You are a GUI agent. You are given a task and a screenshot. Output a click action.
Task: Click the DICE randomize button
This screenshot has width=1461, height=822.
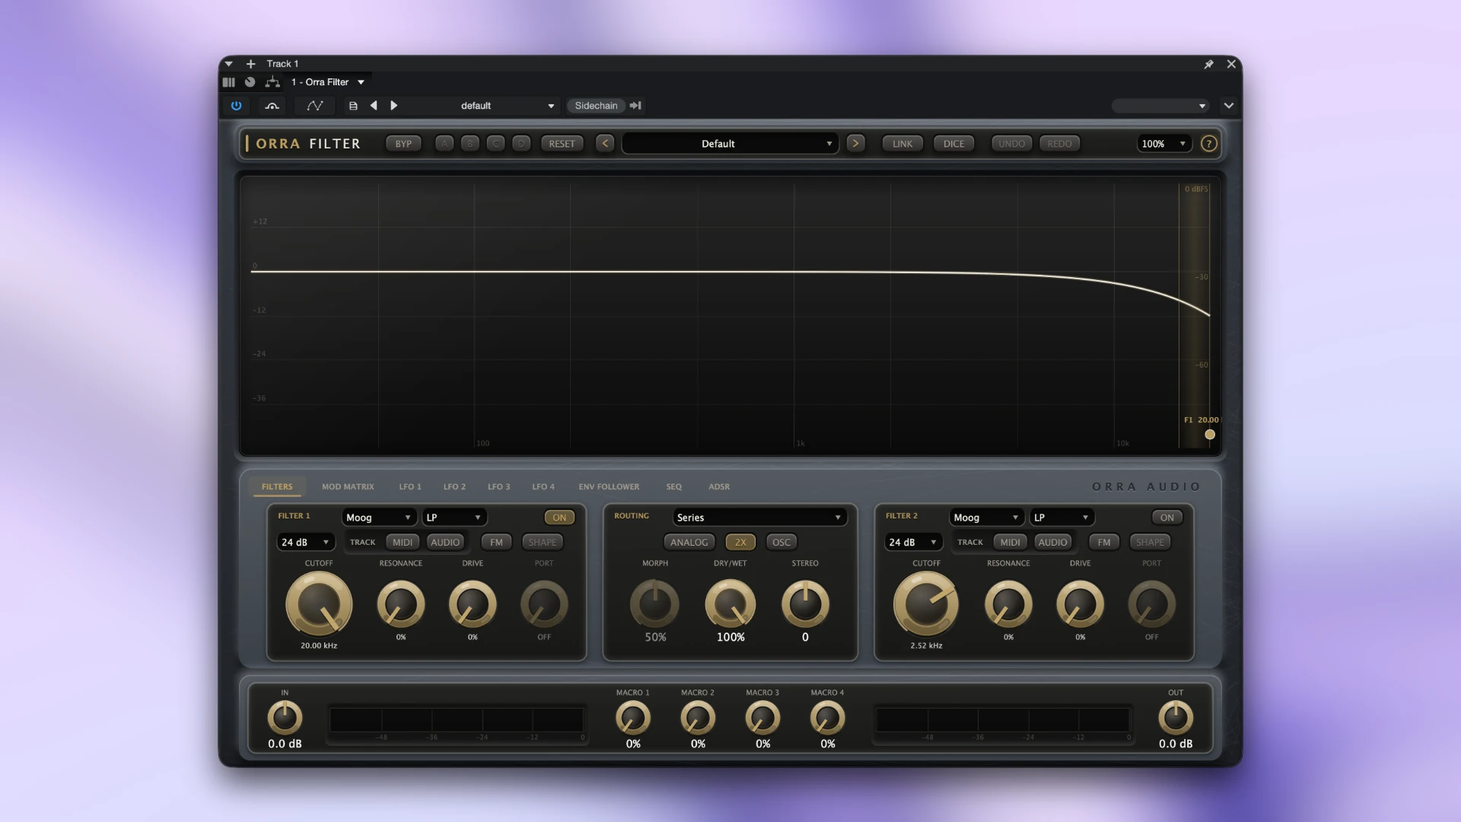pos(953,144)
